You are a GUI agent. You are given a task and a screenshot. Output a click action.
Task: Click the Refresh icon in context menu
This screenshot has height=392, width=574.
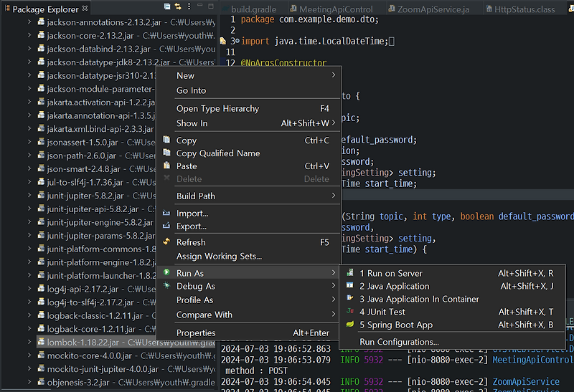point(166,243)
